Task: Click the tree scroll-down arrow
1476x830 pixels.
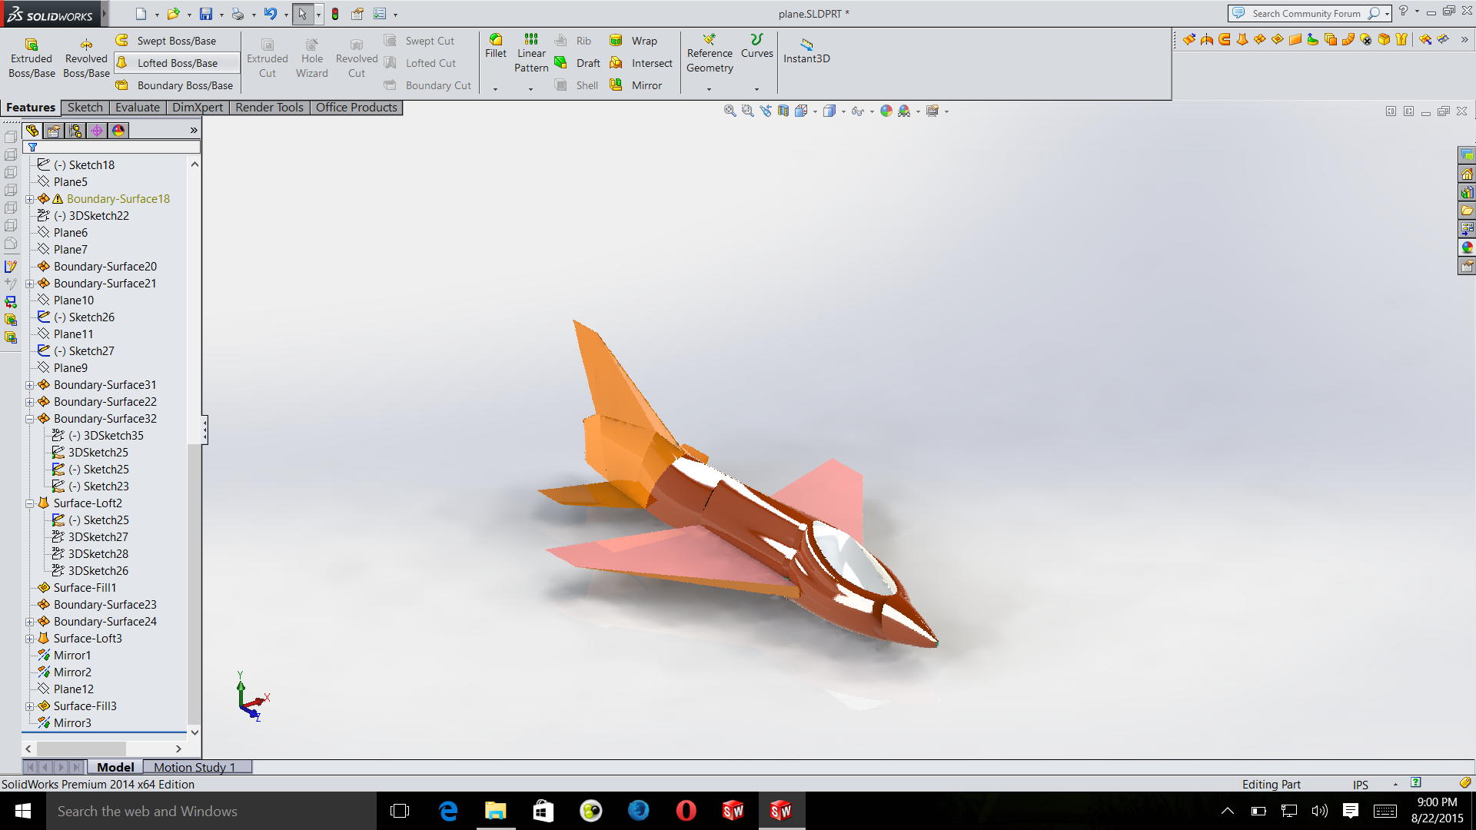Action: point(194,732)
